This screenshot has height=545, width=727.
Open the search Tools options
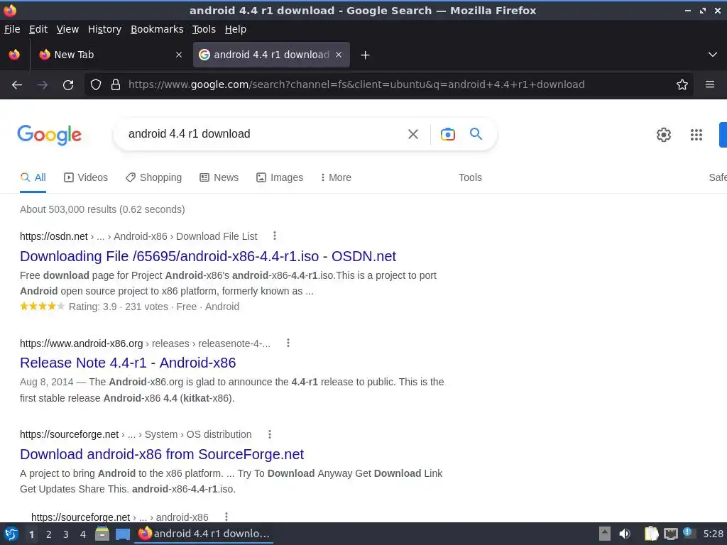[470, 177]
